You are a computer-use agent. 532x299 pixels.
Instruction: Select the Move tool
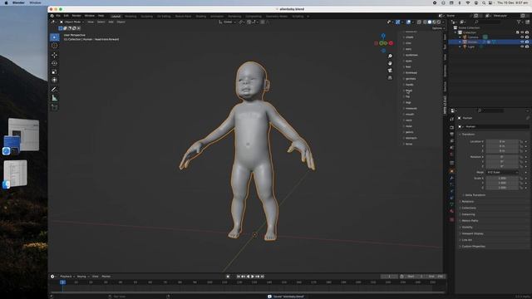(x=54, y=55)
